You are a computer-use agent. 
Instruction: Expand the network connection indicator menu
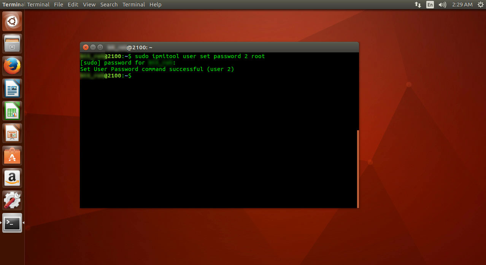point(418,5)
